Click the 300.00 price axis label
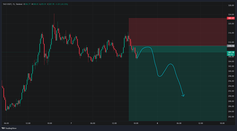The width and height of the screenshot is (237, 131). pos(231,71)
